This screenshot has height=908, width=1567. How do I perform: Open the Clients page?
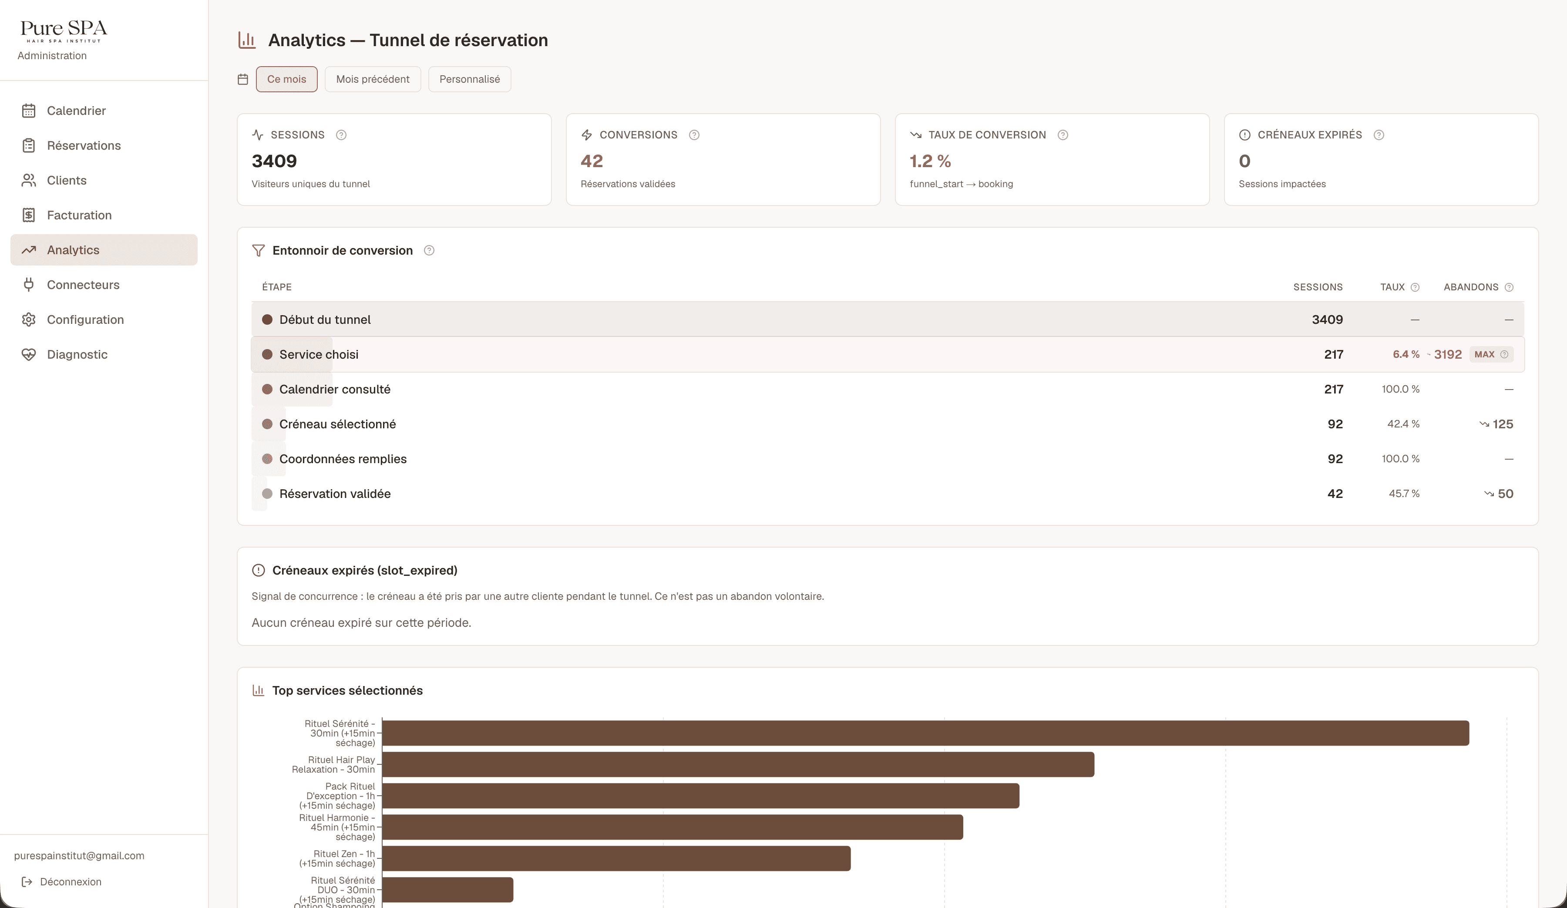pyautogui.click(x=104, y=180)
